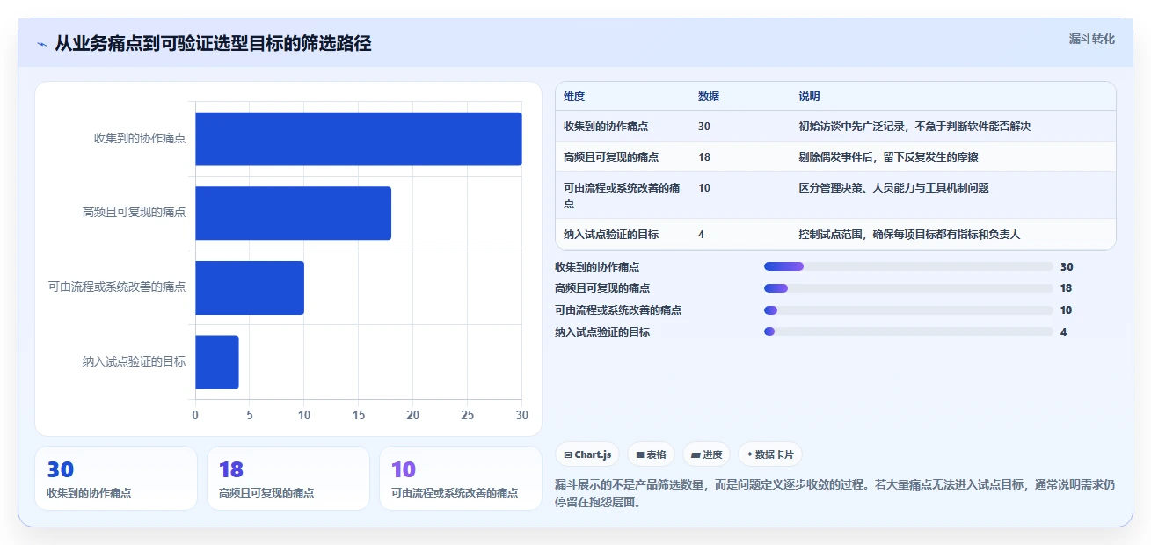Click chart y-axis label 可由流程或系统改善的痛点
Viewport: 1151px width, 545px height.
(x=118, y=287)
